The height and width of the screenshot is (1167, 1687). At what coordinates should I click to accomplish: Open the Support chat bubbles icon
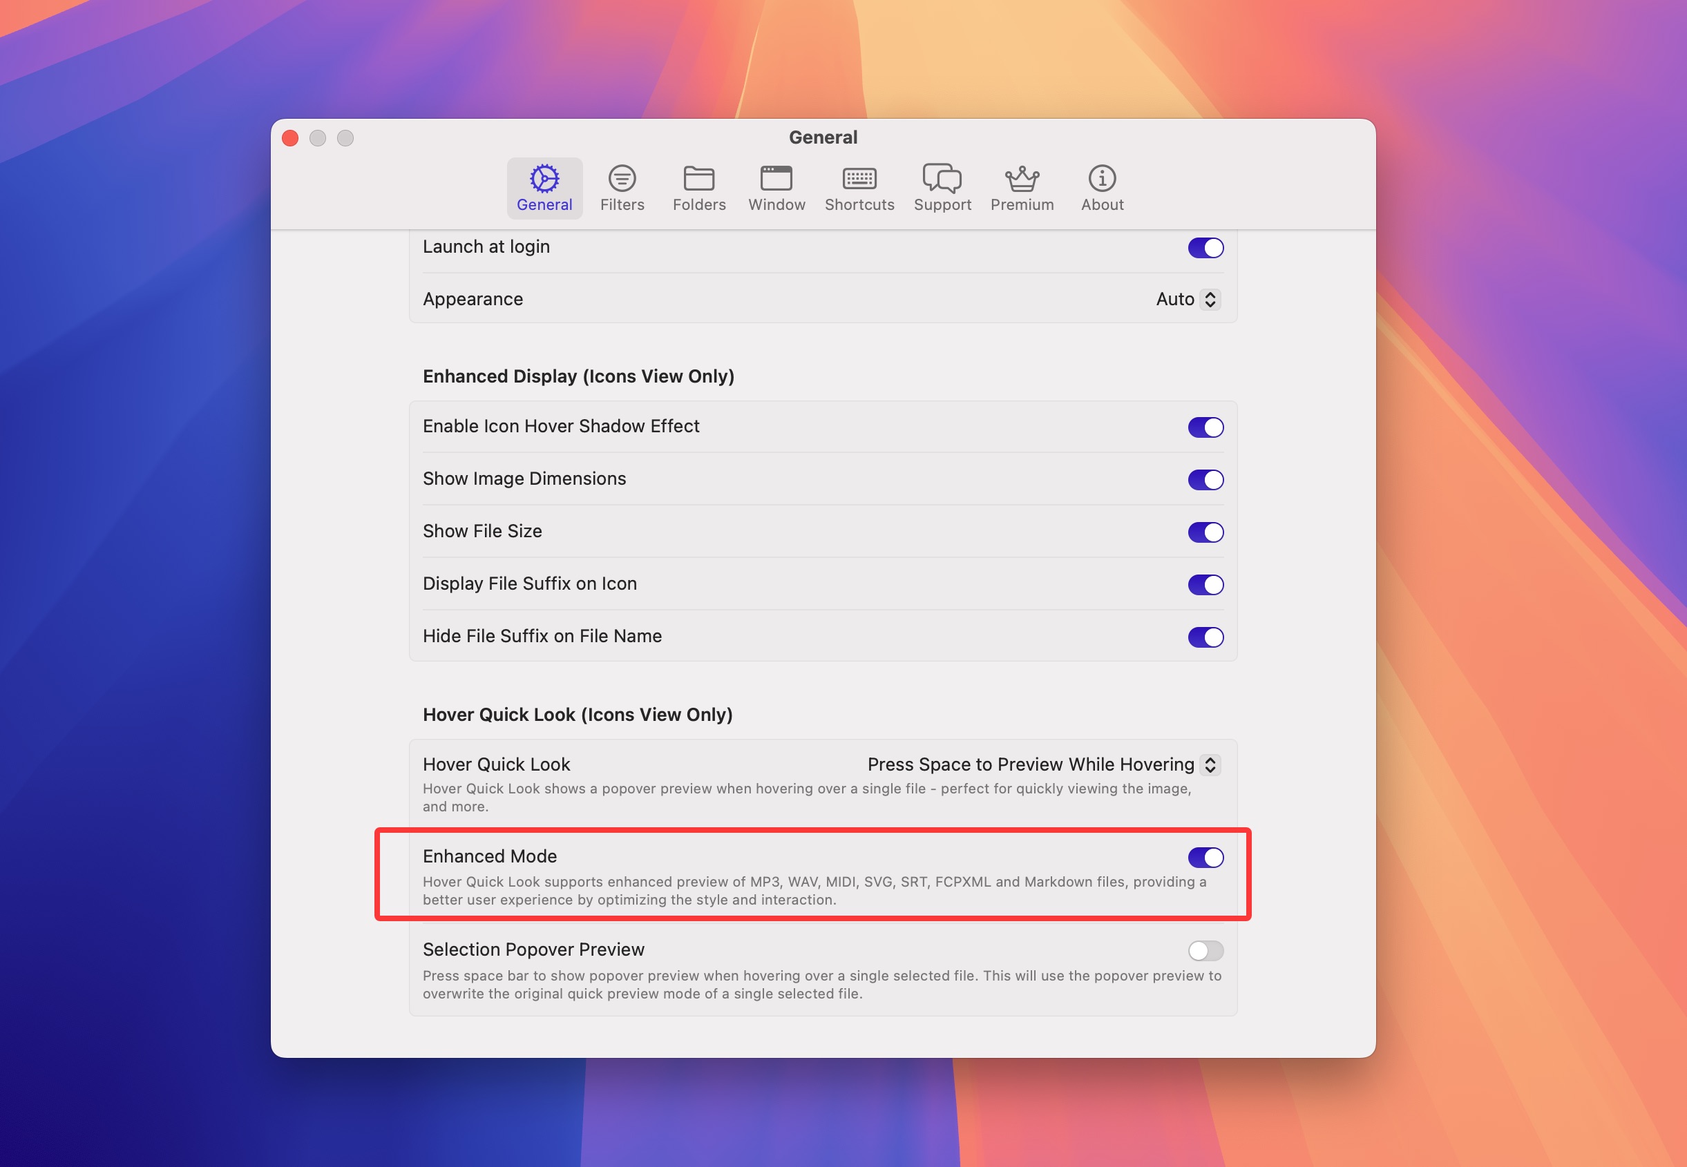click(942, 178)
